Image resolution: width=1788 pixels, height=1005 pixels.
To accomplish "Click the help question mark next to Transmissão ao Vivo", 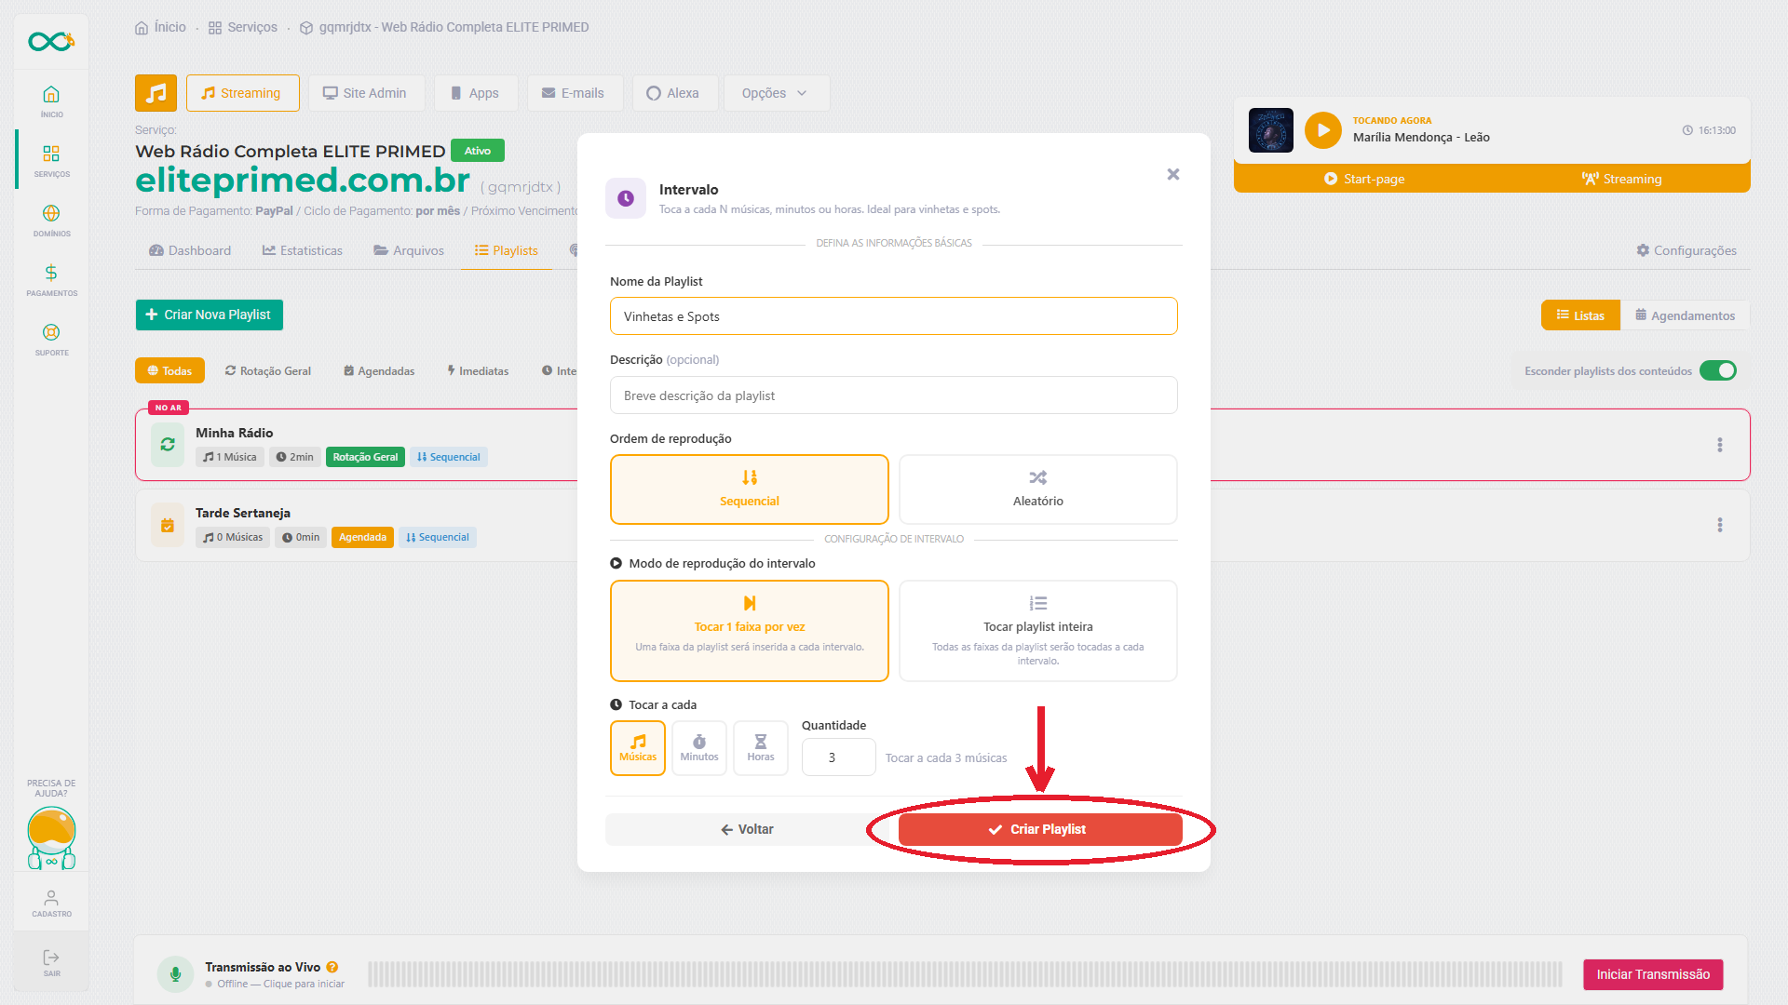I will (x=332, y=967).
